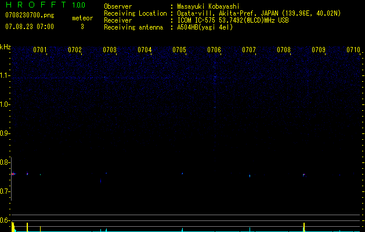The image size is (365, 232).
Task: Click the faint echo near 0705
Action: pyautogui.click(x=182, y=173)
